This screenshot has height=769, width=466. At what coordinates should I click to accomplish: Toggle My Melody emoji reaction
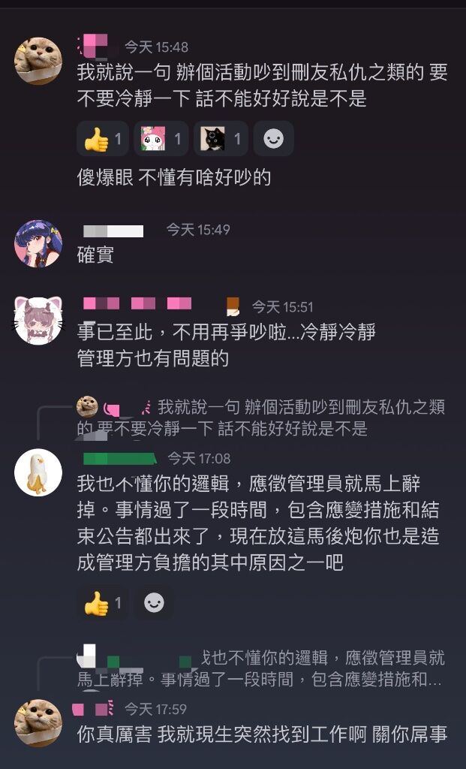pos(161,139)
